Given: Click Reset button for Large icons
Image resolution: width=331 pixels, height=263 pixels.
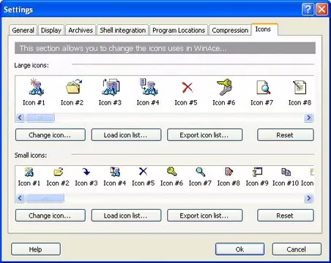Looking at the screenshot, I should click(x=286, y=135).
